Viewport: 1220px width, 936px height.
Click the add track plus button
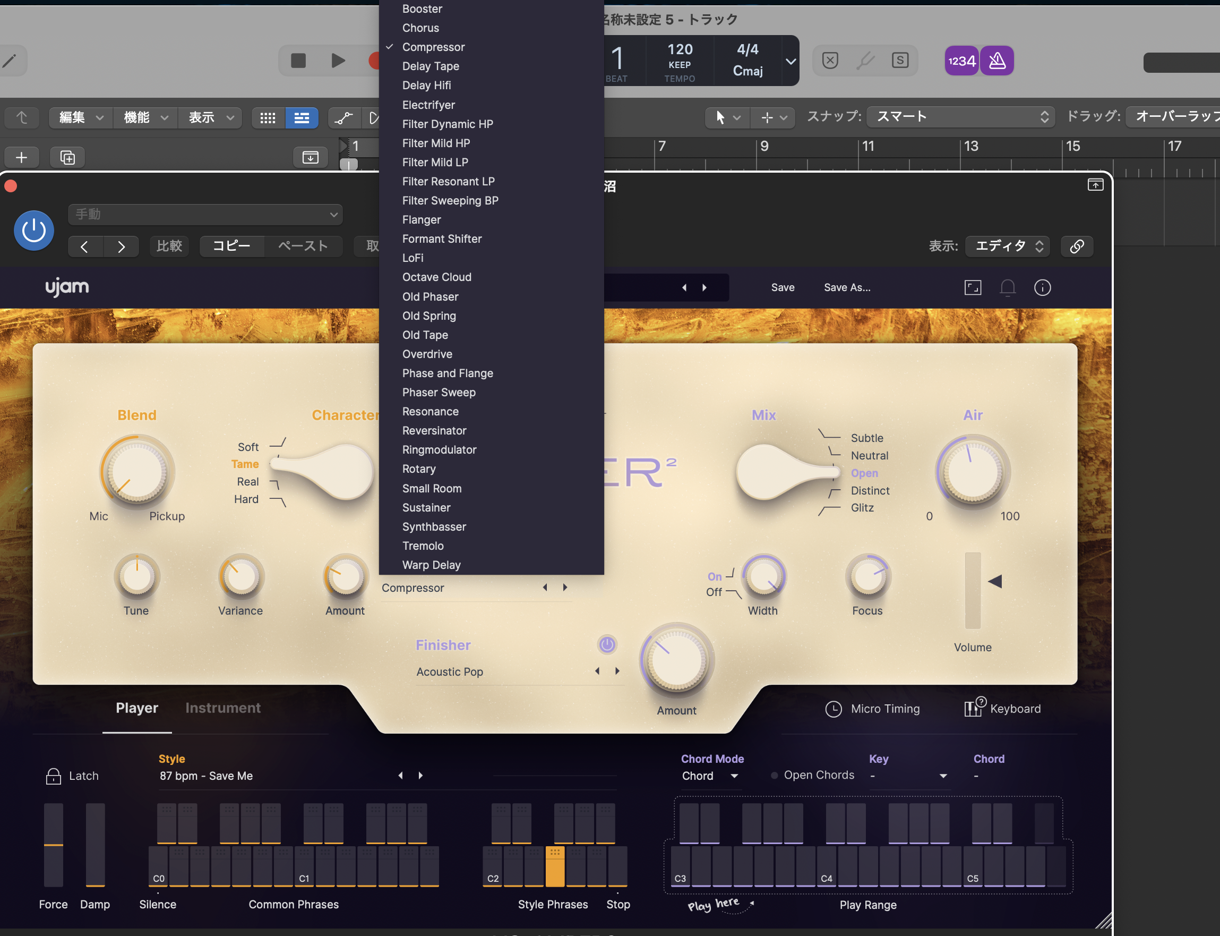[21, 158]
